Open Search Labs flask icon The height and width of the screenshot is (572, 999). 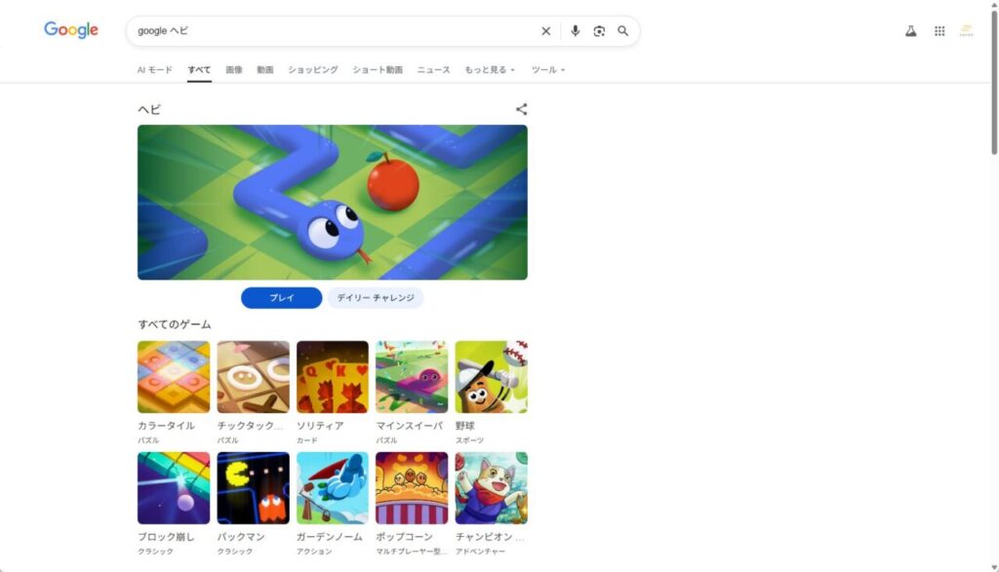(911, 31)
